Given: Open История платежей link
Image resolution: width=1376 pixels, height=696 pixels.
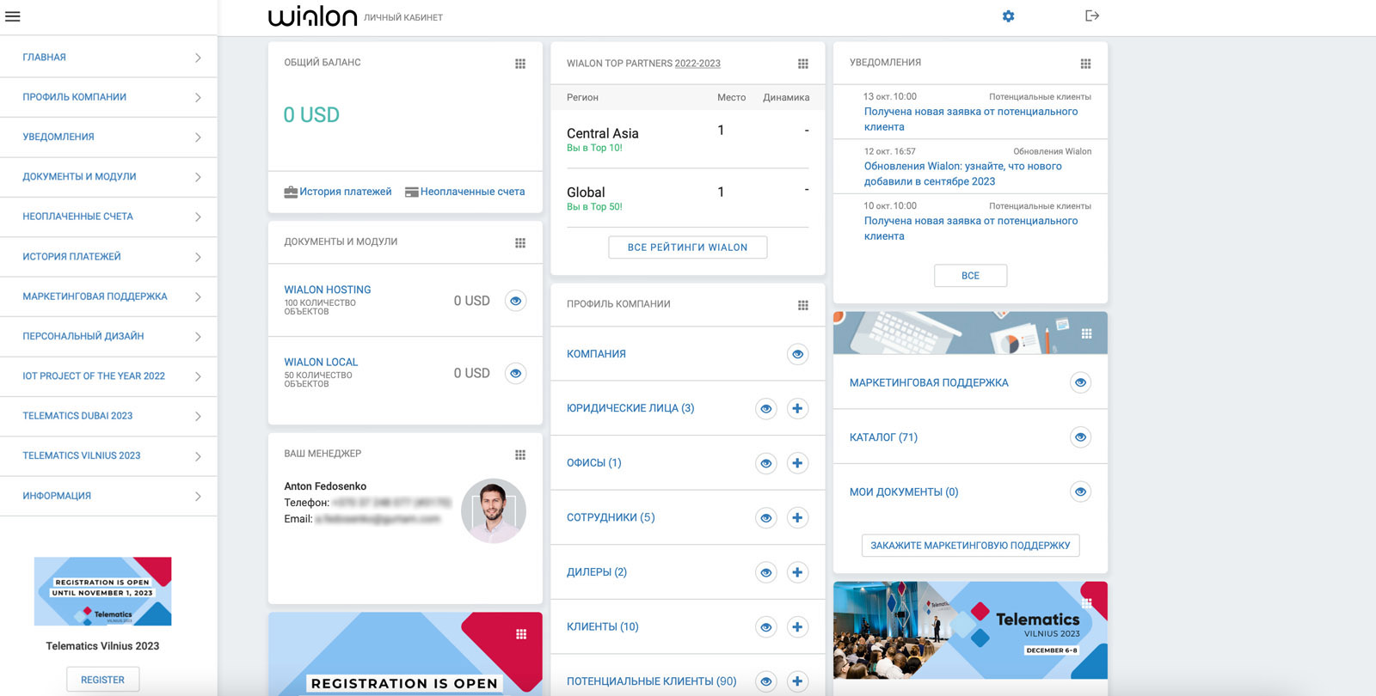Looking at the screenshot, I should click(x=345, y=192).
